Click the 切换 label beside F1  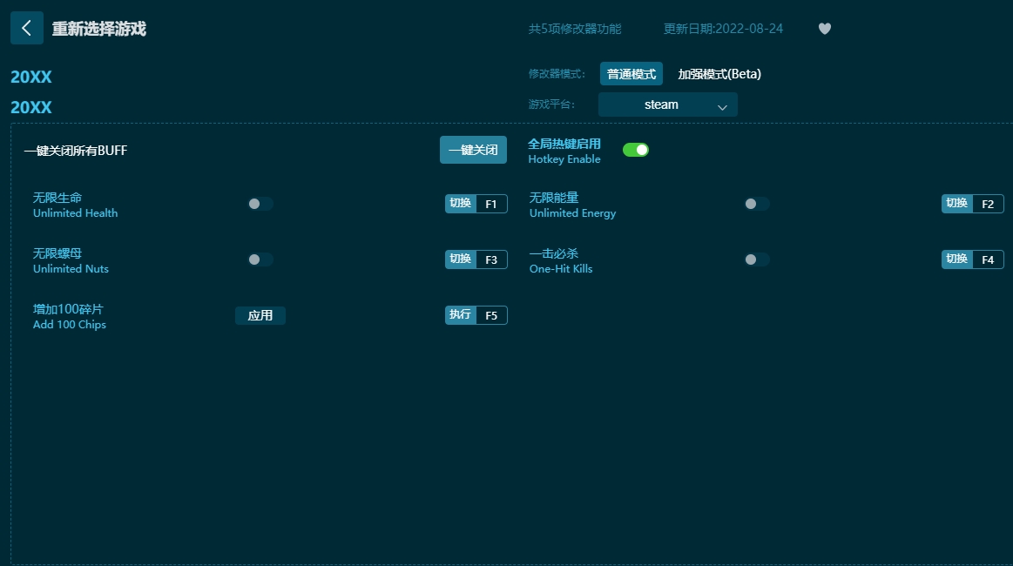[461, 204]
